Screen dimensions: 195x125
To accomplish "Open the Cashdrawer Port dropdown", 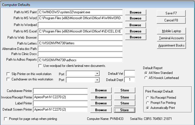I will click(97, 80).
